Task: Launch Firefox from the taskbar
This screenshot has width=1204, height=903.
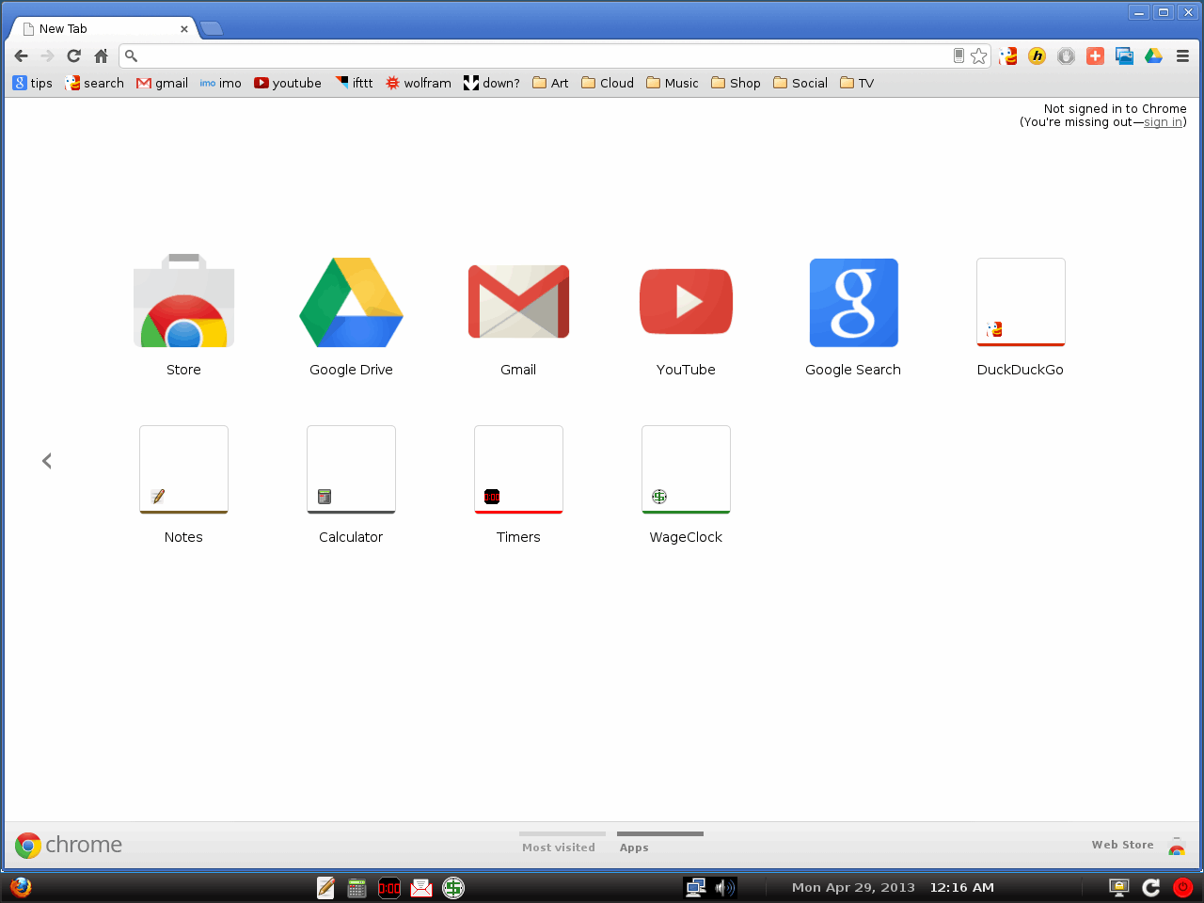Action: point(21,887)
